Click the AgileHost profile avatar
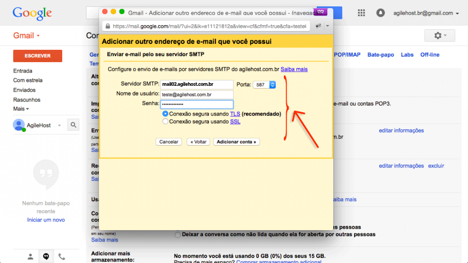 (18, 125)
